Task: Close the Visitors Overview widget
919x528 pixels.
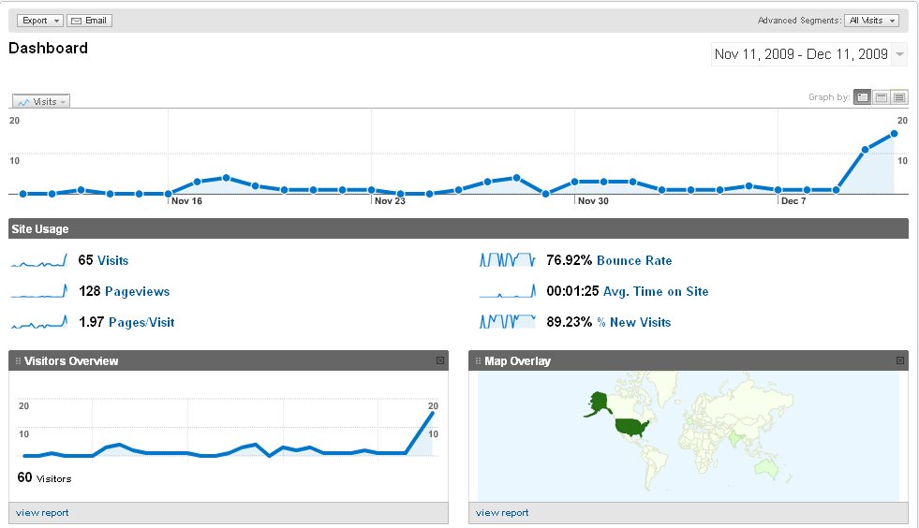Action: (x=440, y=361)
